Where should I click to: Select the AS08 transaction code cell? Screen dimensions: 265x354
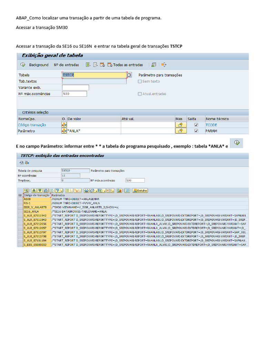click(x=37, y=199)
